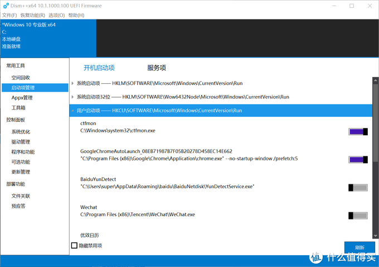Expand 系统启动项32位 Wow6432Node group
Viewport: 379px width, 267px height.
[72, 97]
